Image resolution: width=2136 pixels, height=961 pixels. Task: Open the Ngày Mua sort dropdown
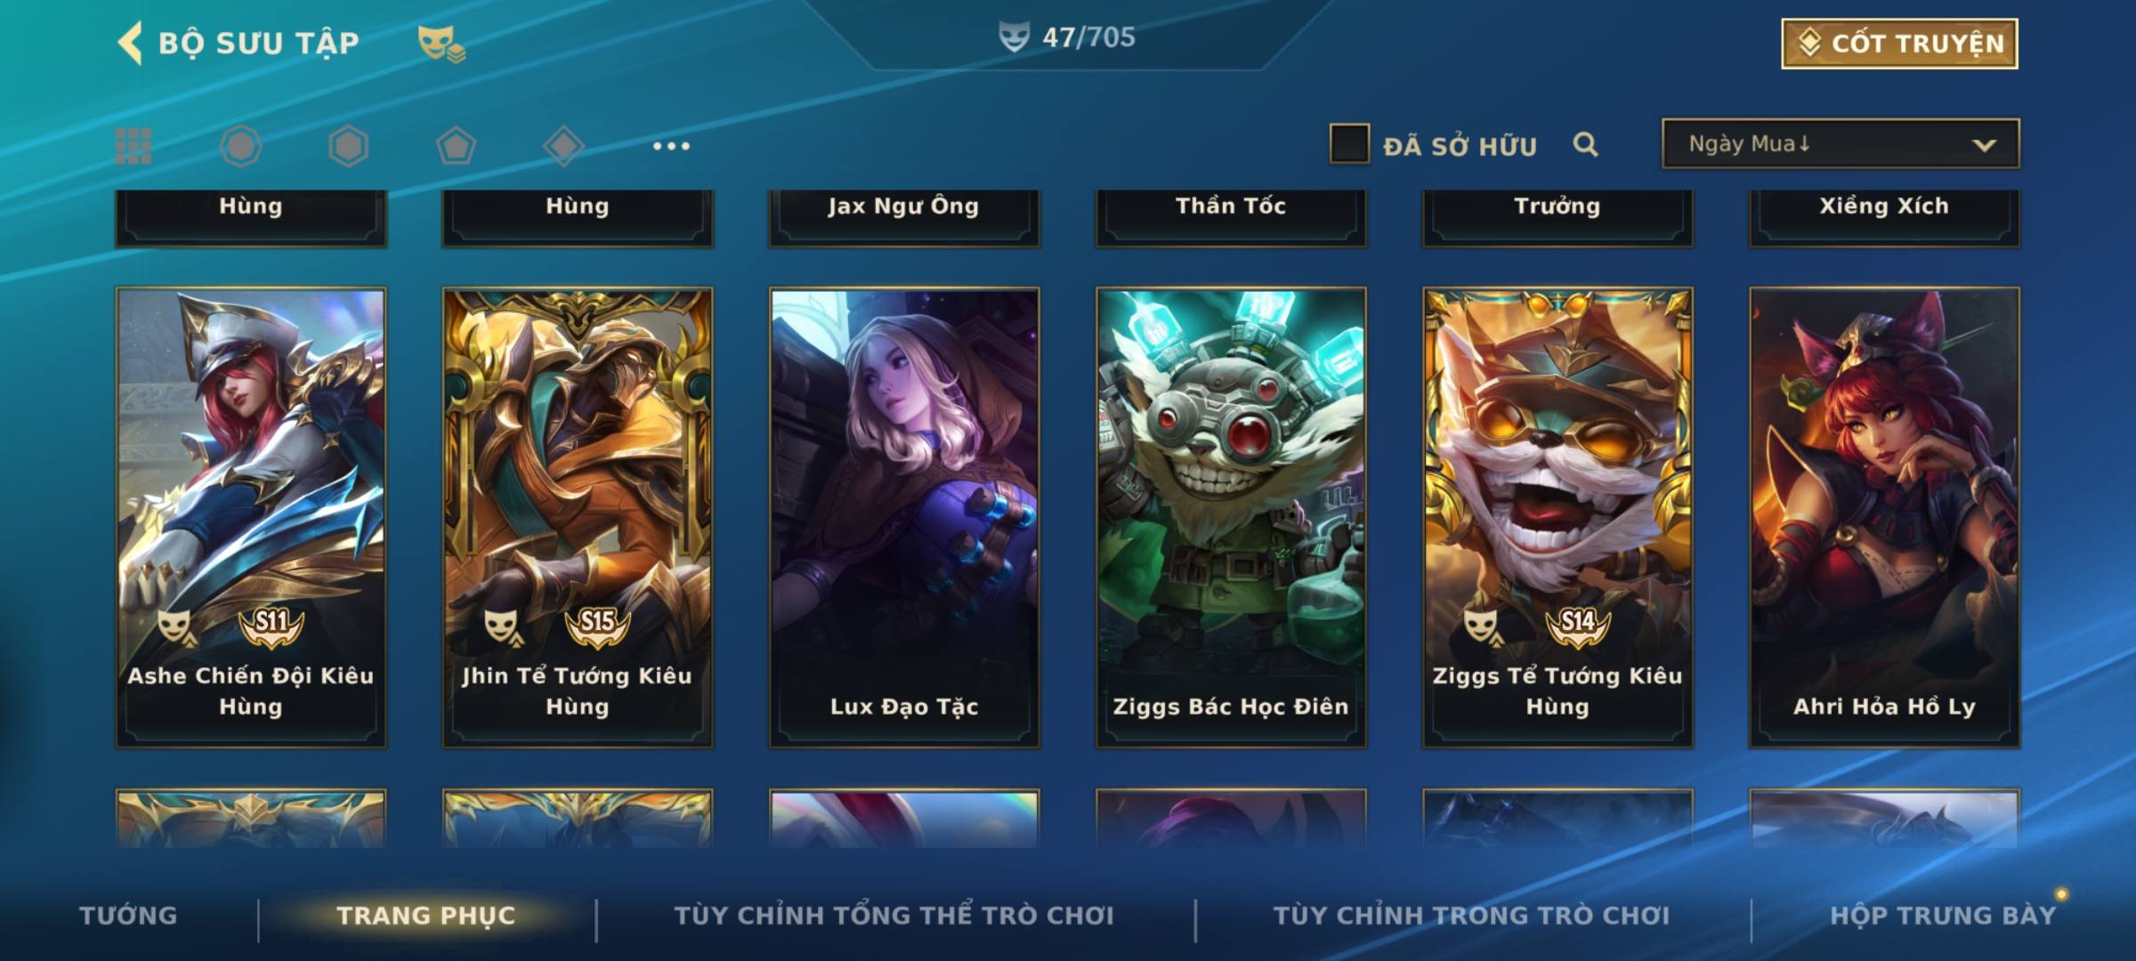(1841, 143)
